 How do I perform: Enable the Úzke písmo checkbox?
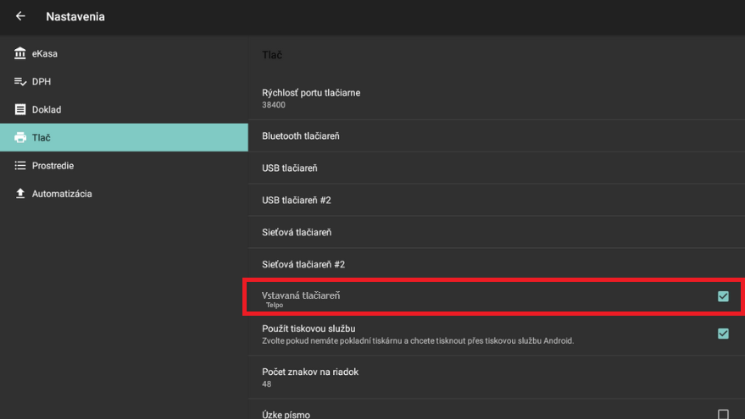723,414
